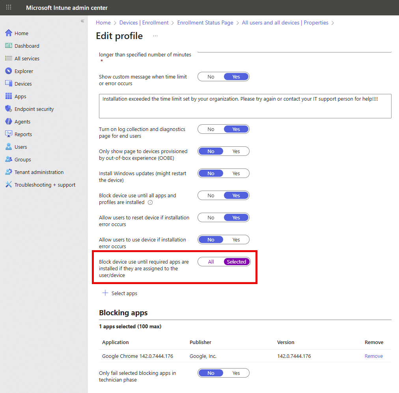Set Install Windows updates to Yes
The width and height of the screenshot is (399, 393).
[x=236, y=173]
